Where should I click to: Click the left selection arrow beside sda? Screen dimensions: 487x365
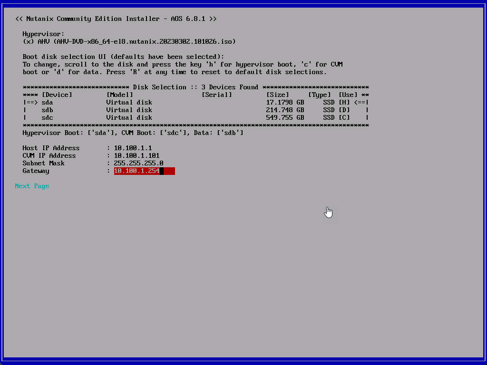click(x=30, y=102)
